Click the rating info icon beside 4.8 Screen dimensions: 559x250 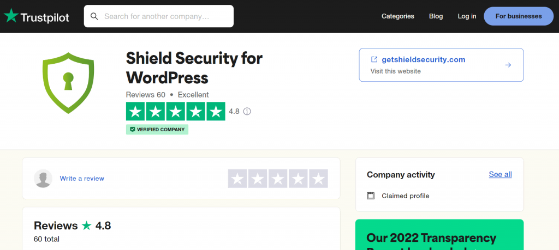[247, 112]
